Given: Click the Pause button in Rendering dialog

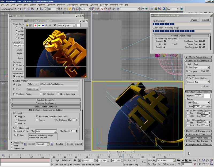Looking at the screenshot, I should (x=194, y=20).
